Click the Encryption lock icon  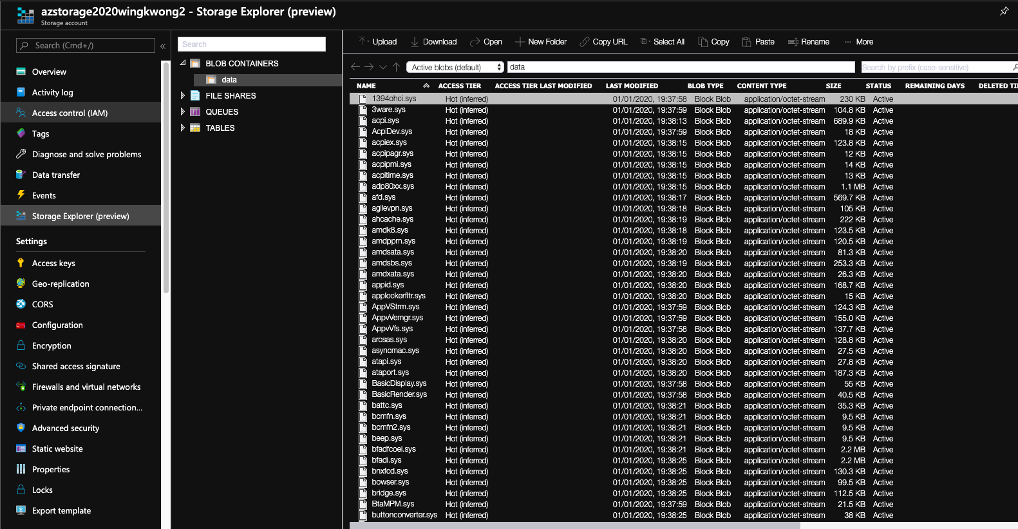coord(21,345)
